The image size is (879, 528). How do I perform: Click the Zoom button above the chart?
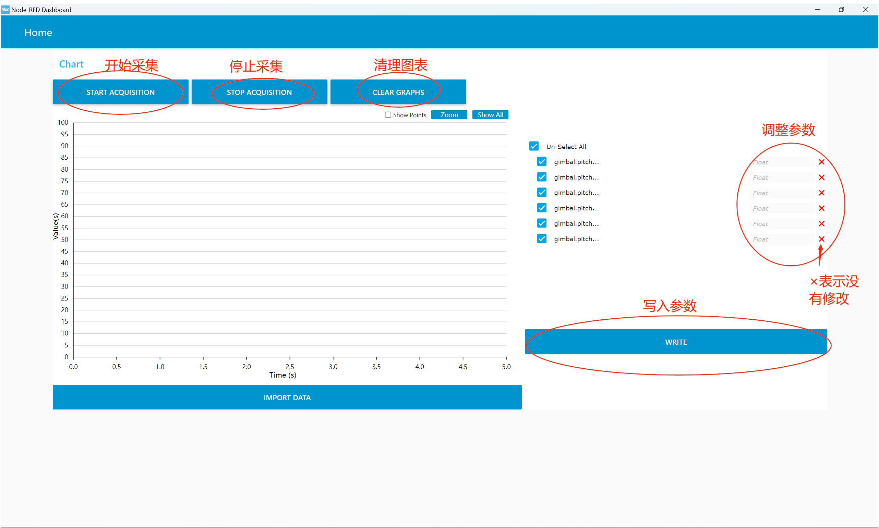tap(449, 114)
